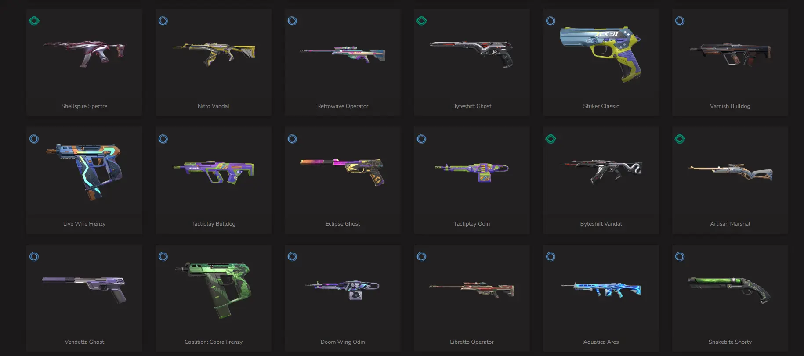Open the Doom Wing Odin skin label
The height and width of the screenshot is (356, 804).
(x=343, y=342)
